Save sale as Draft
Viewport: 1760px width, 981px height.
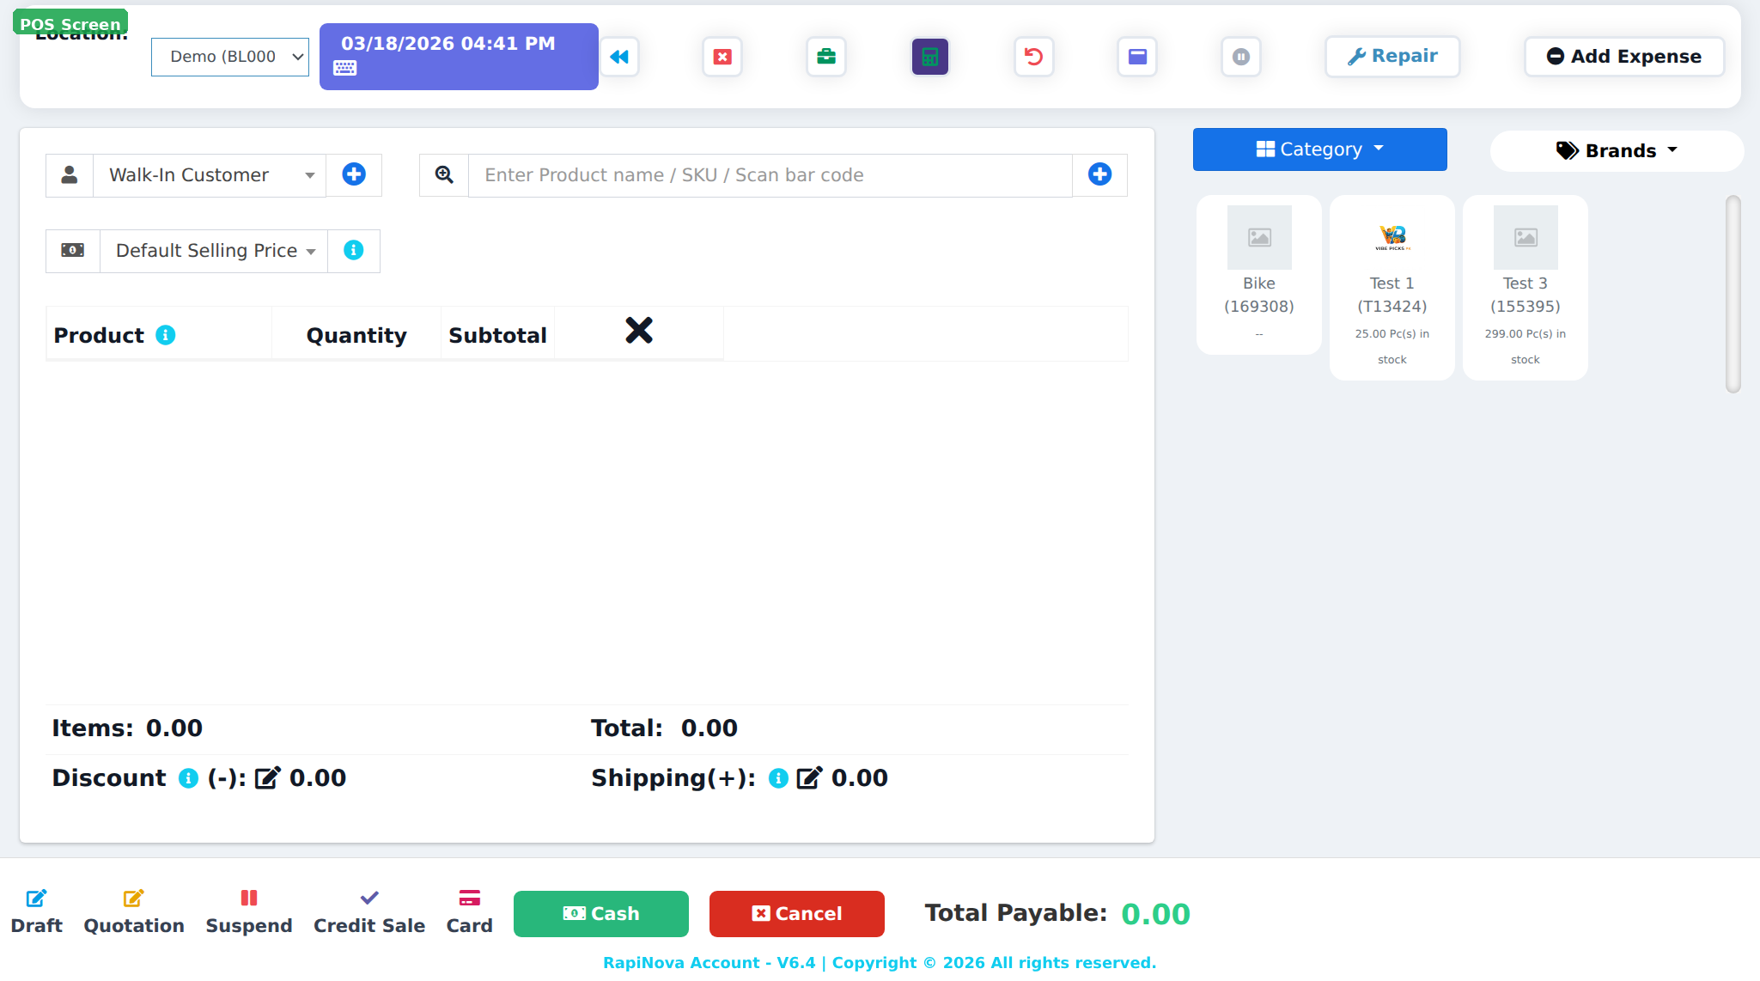pos(36,912)
